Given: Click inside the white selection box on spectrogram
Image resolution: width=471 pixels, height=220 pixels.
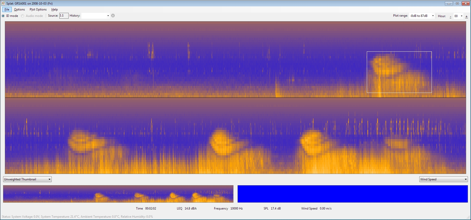Looking at the screenshot, I should [x=399, y=72].
